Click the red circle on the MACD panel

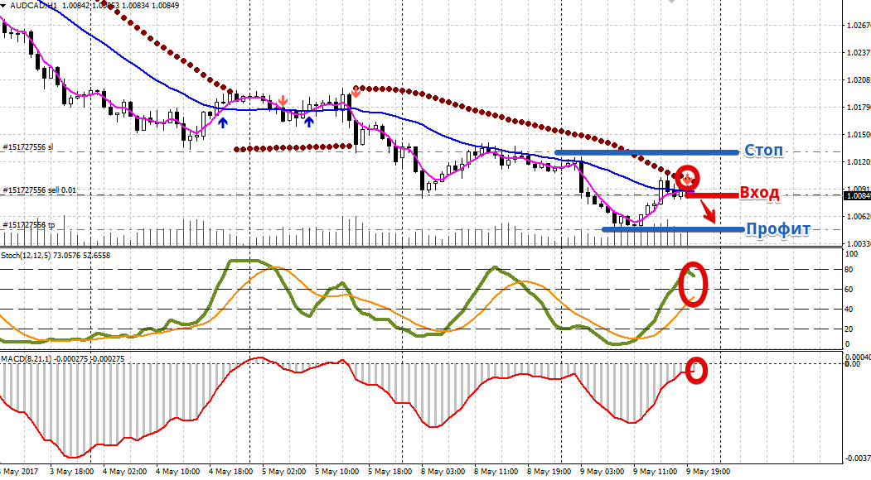(x=697, y=371)
